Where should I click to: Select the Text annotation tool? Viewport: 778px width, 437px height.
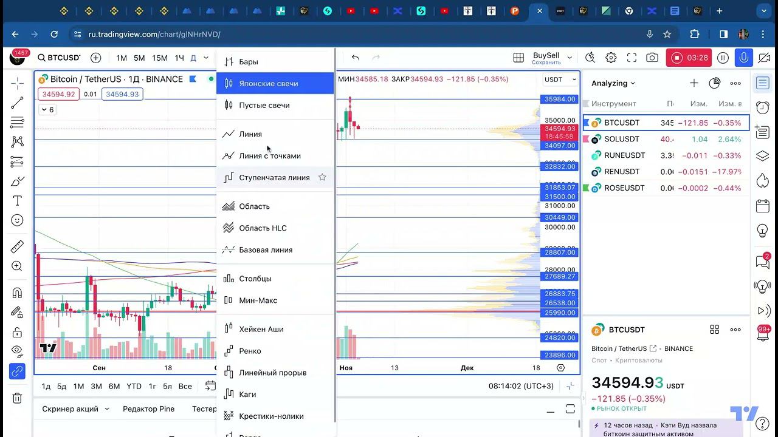pyautogui.click(x=17, y=201)
